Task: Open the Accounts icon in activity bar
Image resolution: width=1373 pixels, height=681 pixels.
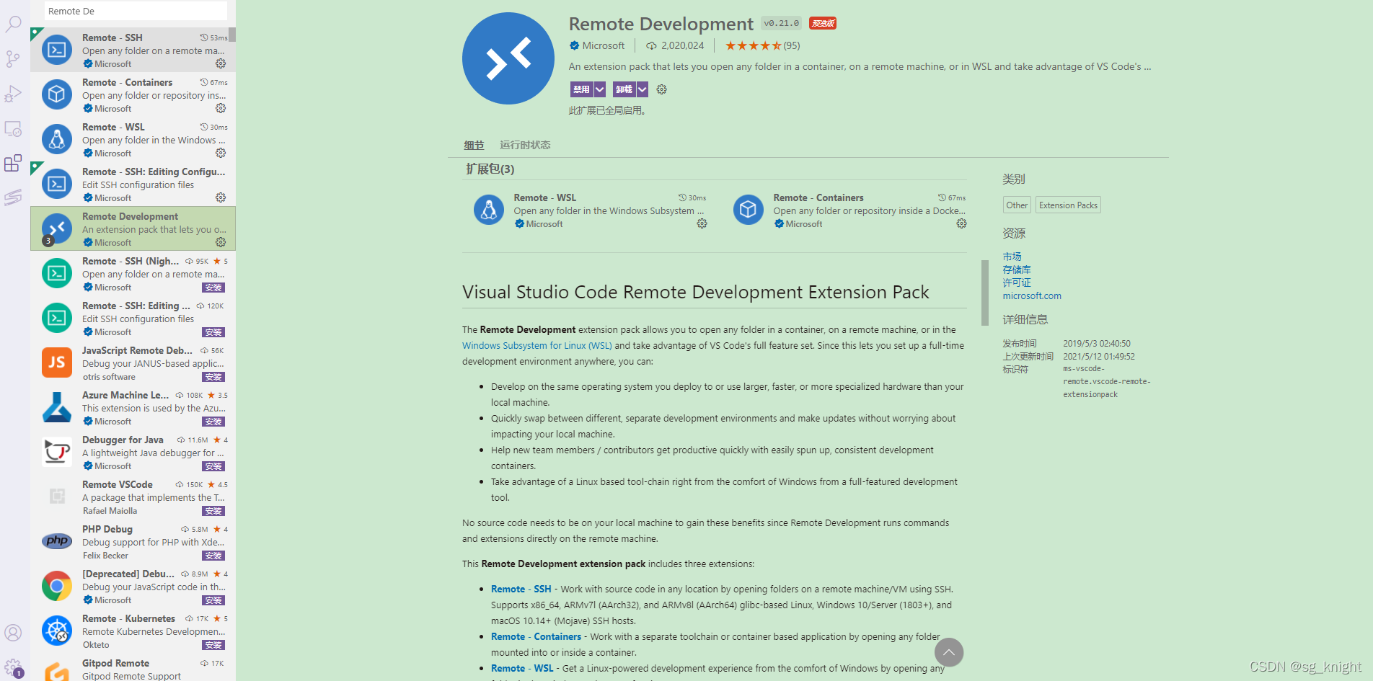Action: (13, 633)
